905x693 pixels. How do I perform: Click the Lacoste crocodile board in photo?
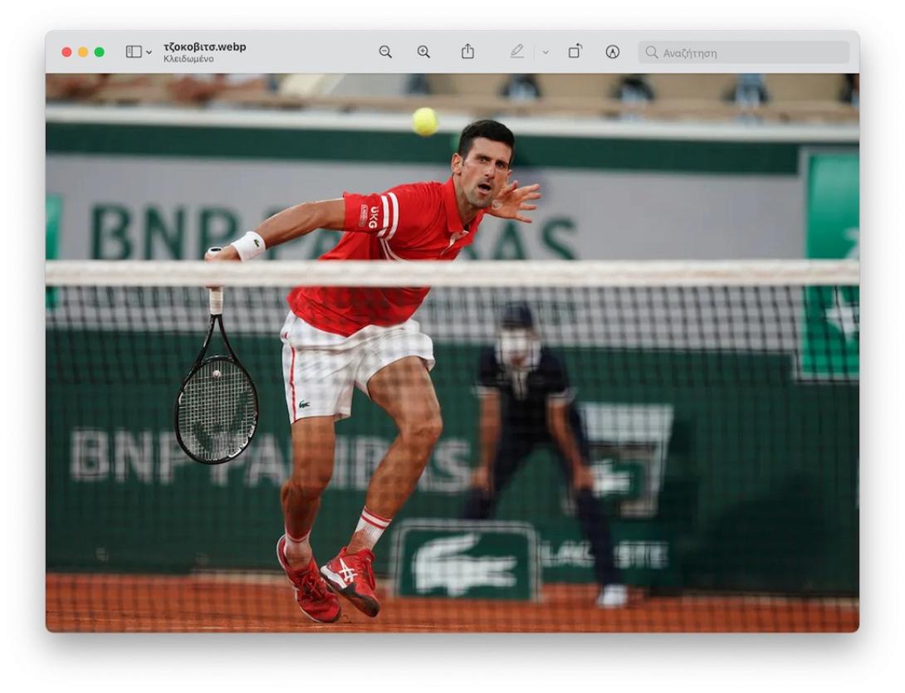[x=465, y=562]
